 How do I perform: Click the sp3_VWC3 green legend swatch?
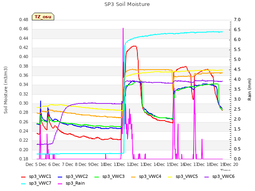click(96, 177)
